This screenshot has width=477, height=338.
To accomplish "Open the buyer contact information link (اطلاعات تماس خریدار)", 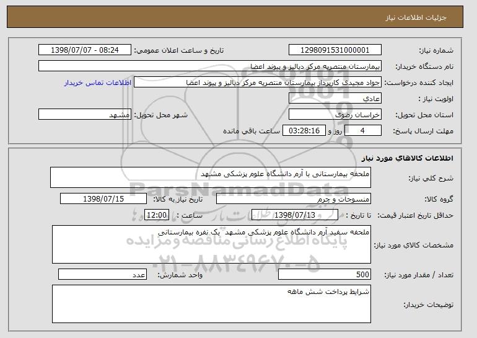I will [98, 82].
